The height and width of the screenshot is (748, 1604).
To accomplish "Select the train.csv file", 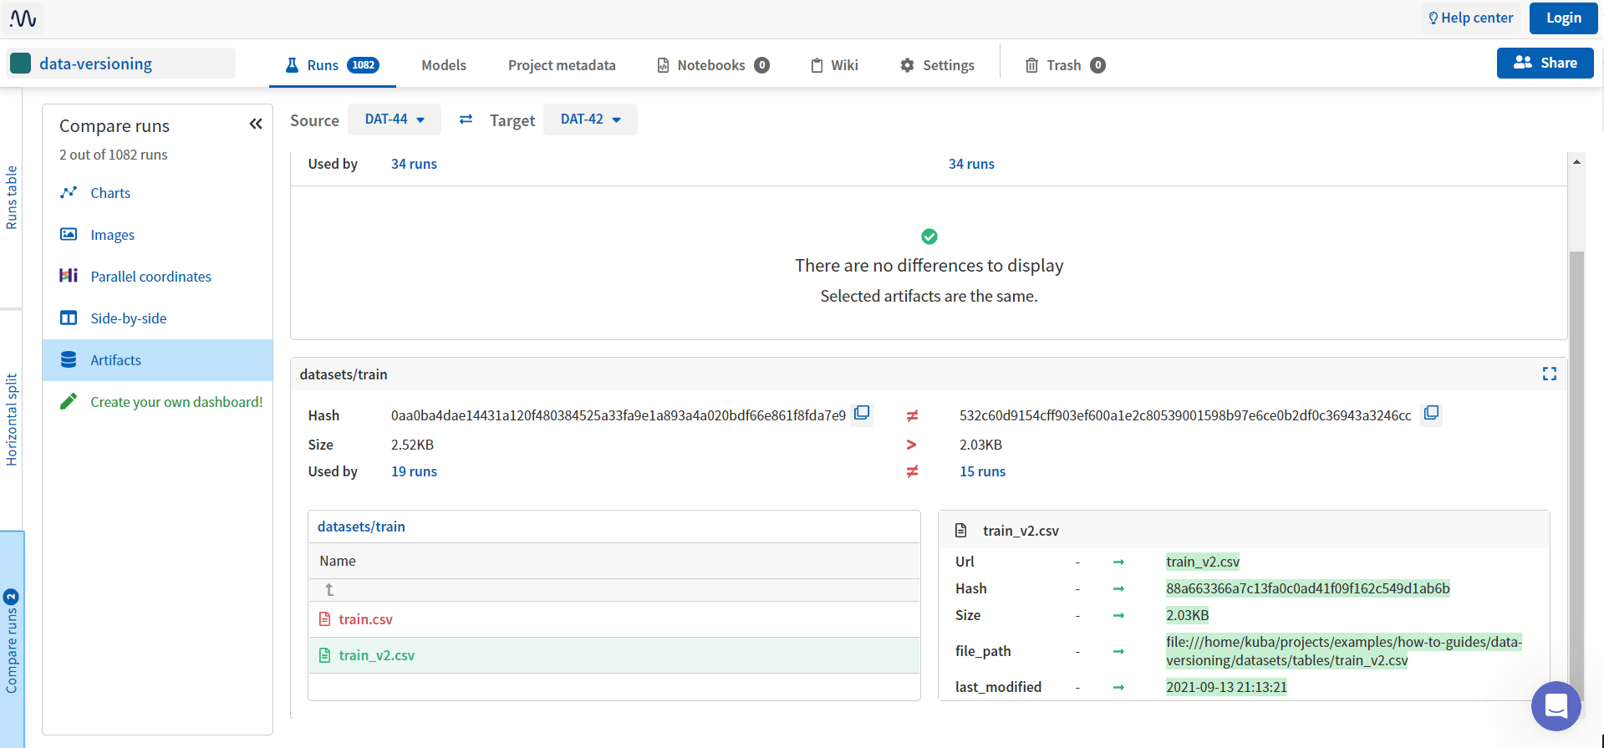I will pos(365,619).
